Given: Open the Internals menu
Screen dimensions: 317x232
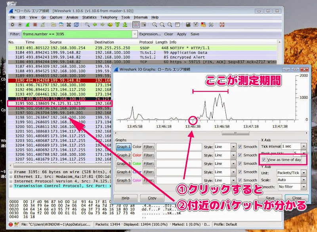Looking at the screenshot, I should point(141,17).
